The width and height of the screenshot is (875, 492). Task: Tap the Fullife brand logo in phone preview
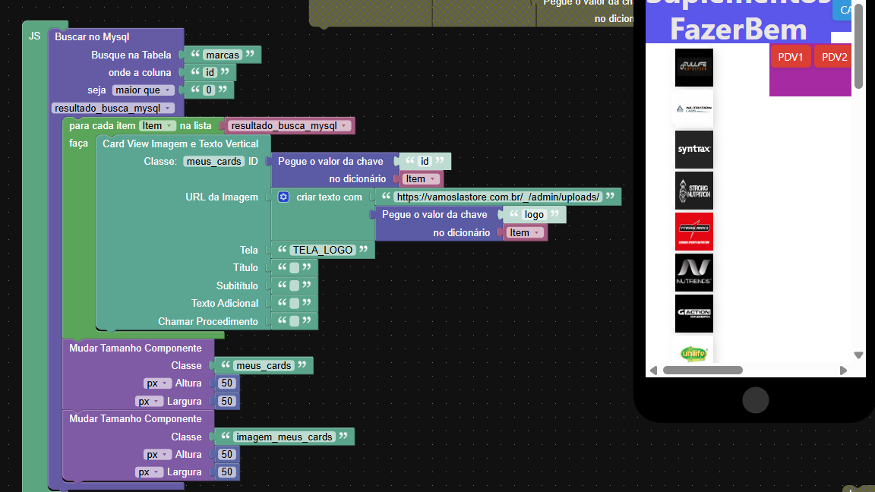(x=693, y=68)
